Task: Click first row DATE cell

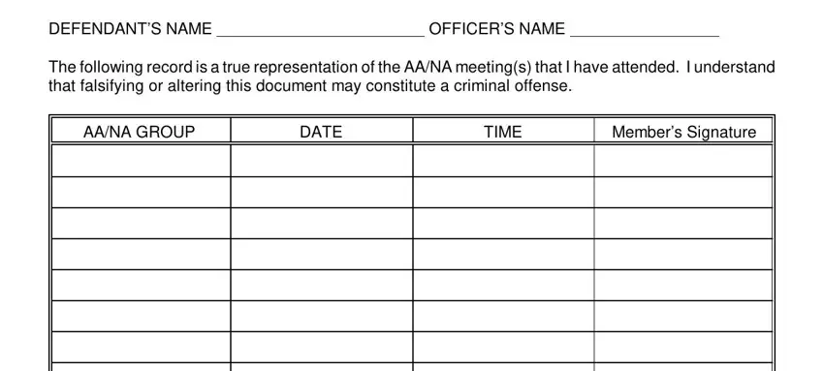Action: coord(322,161)
